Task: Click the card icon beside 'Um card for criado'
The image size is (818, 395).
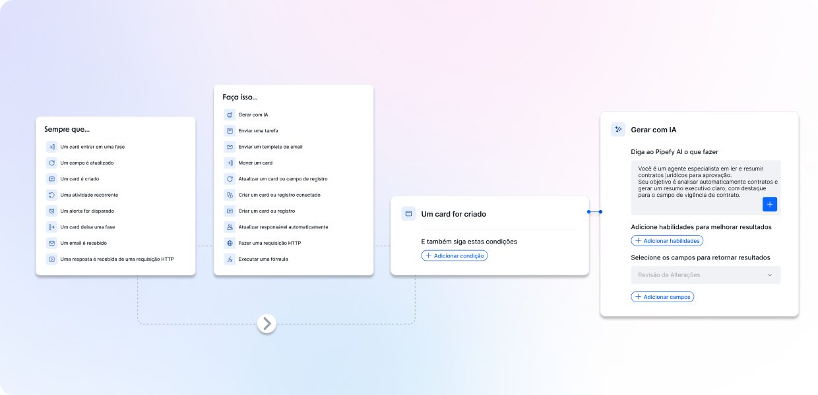Action: click(408, 214)
